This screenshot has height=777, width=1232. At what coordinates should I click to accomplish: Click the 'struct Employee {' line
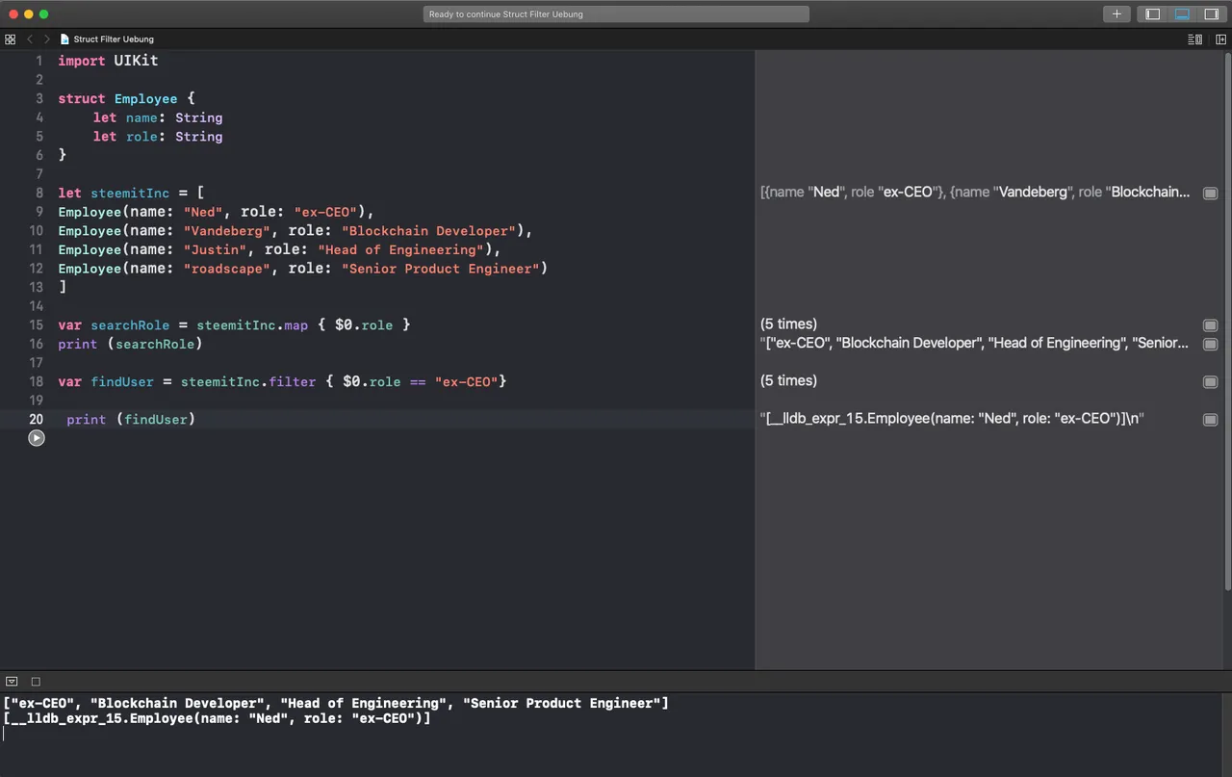126,98
